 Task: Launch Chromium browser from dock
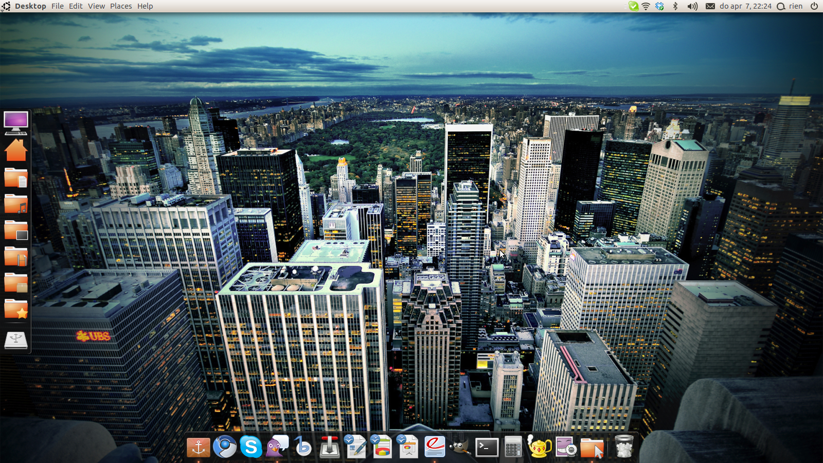coord(225,447)
